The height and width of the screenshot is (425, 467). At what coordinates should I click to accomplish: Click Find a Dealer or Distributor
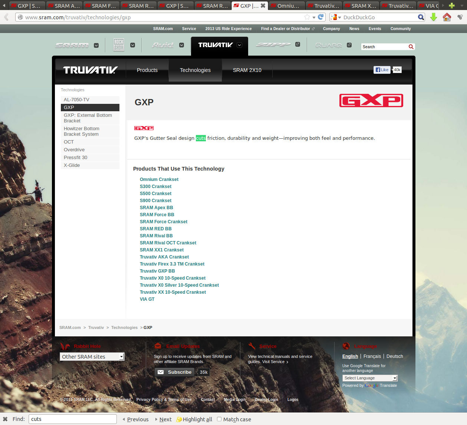click(x=287, y=29)
